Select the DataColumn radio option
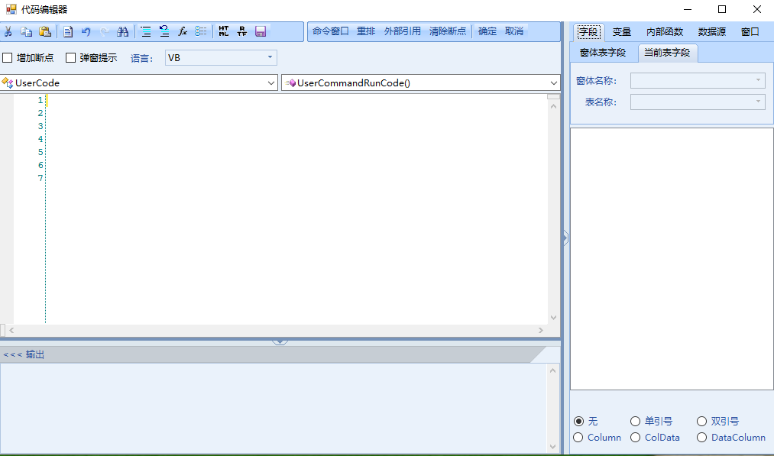The image size is (774, 456). pyautogui.click(x=701, y=437)
